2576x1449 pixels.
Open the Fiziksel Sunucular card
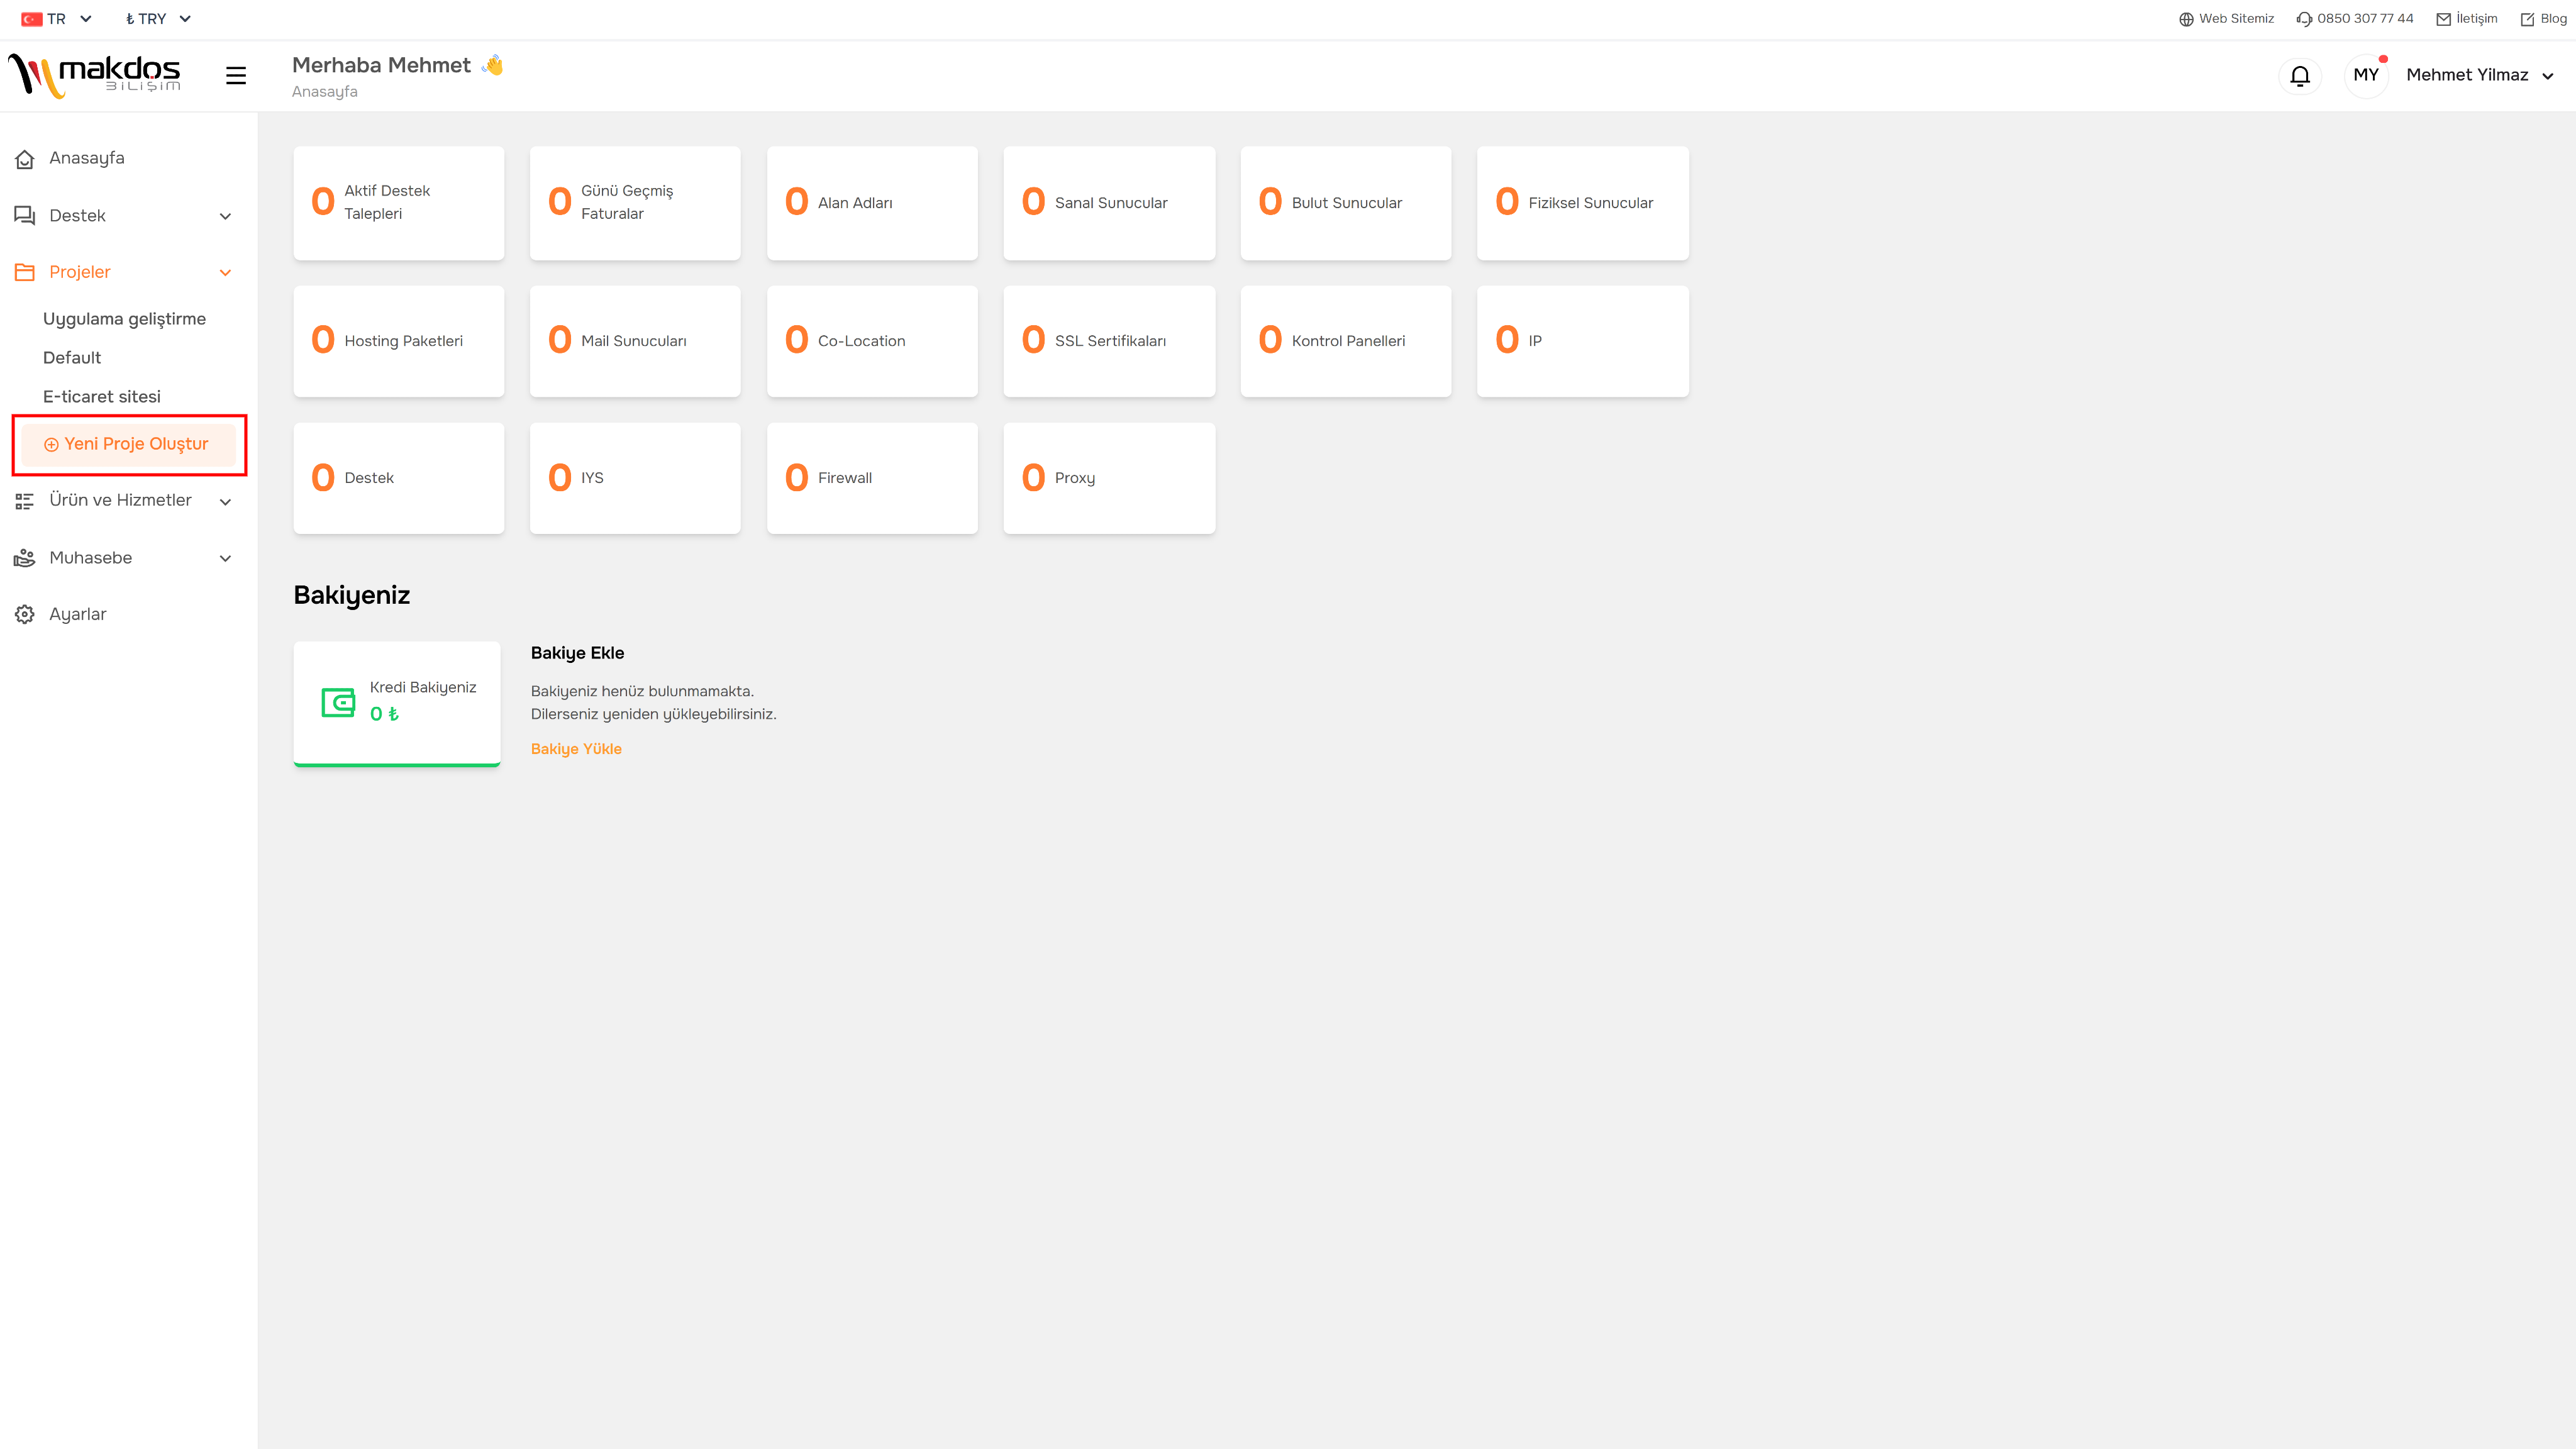(x=1583, y=203)
